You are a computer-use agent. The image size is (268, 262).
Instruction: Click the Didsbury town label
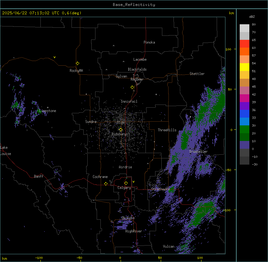(119, 134)
